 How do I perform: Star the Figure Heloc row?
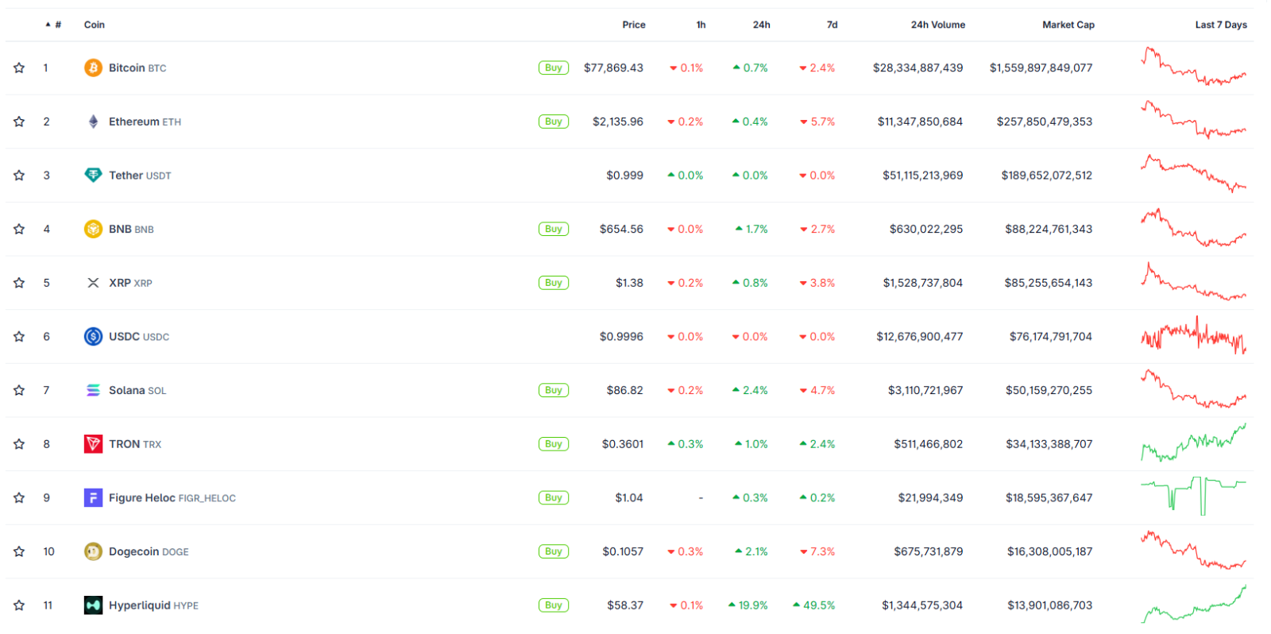pos(19,498)
